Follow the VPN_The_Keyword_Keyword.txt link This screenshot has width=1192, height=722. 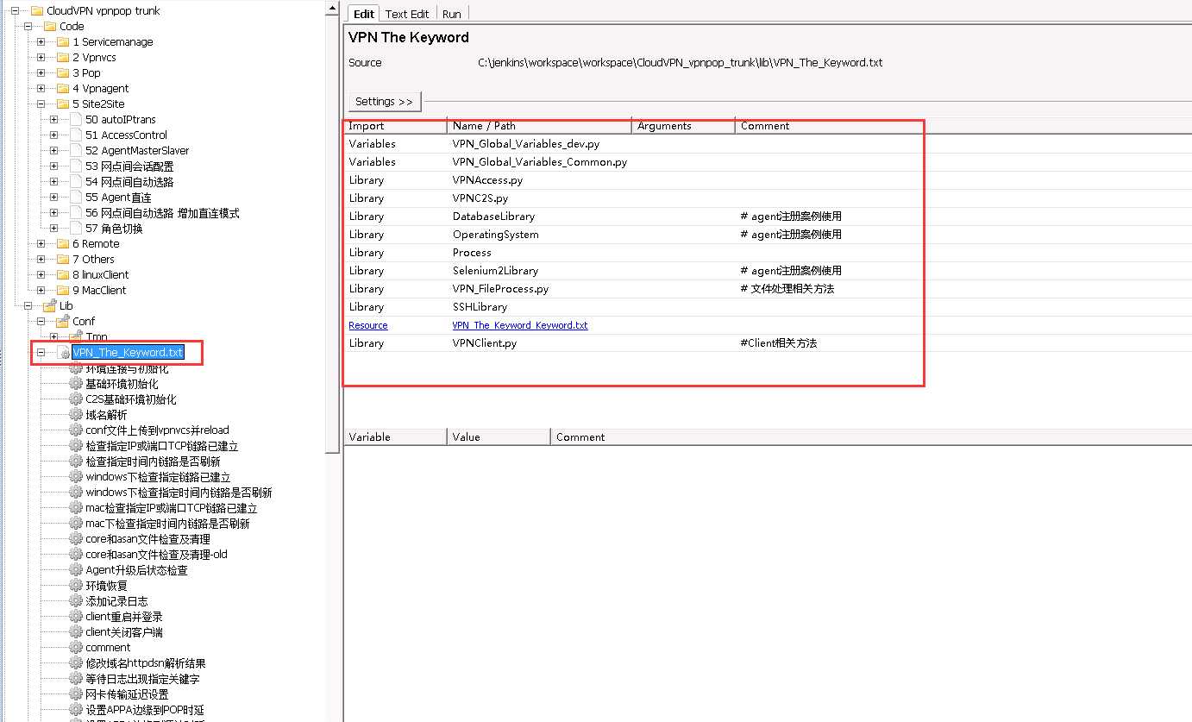520,325
